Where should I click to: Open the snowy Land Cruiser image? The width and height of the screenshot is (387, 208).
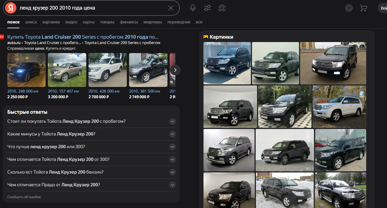point(285,190)
